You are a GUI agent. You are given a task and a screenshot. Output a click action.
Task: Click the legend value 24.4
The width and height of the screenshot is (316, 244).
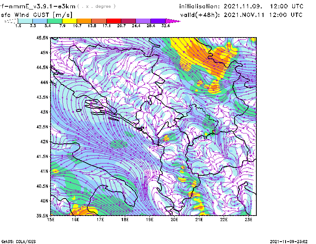(136, 26)
